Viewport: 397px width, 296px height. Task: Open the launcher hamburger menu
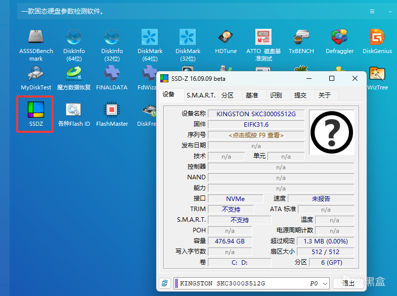(x=372, y=12)
